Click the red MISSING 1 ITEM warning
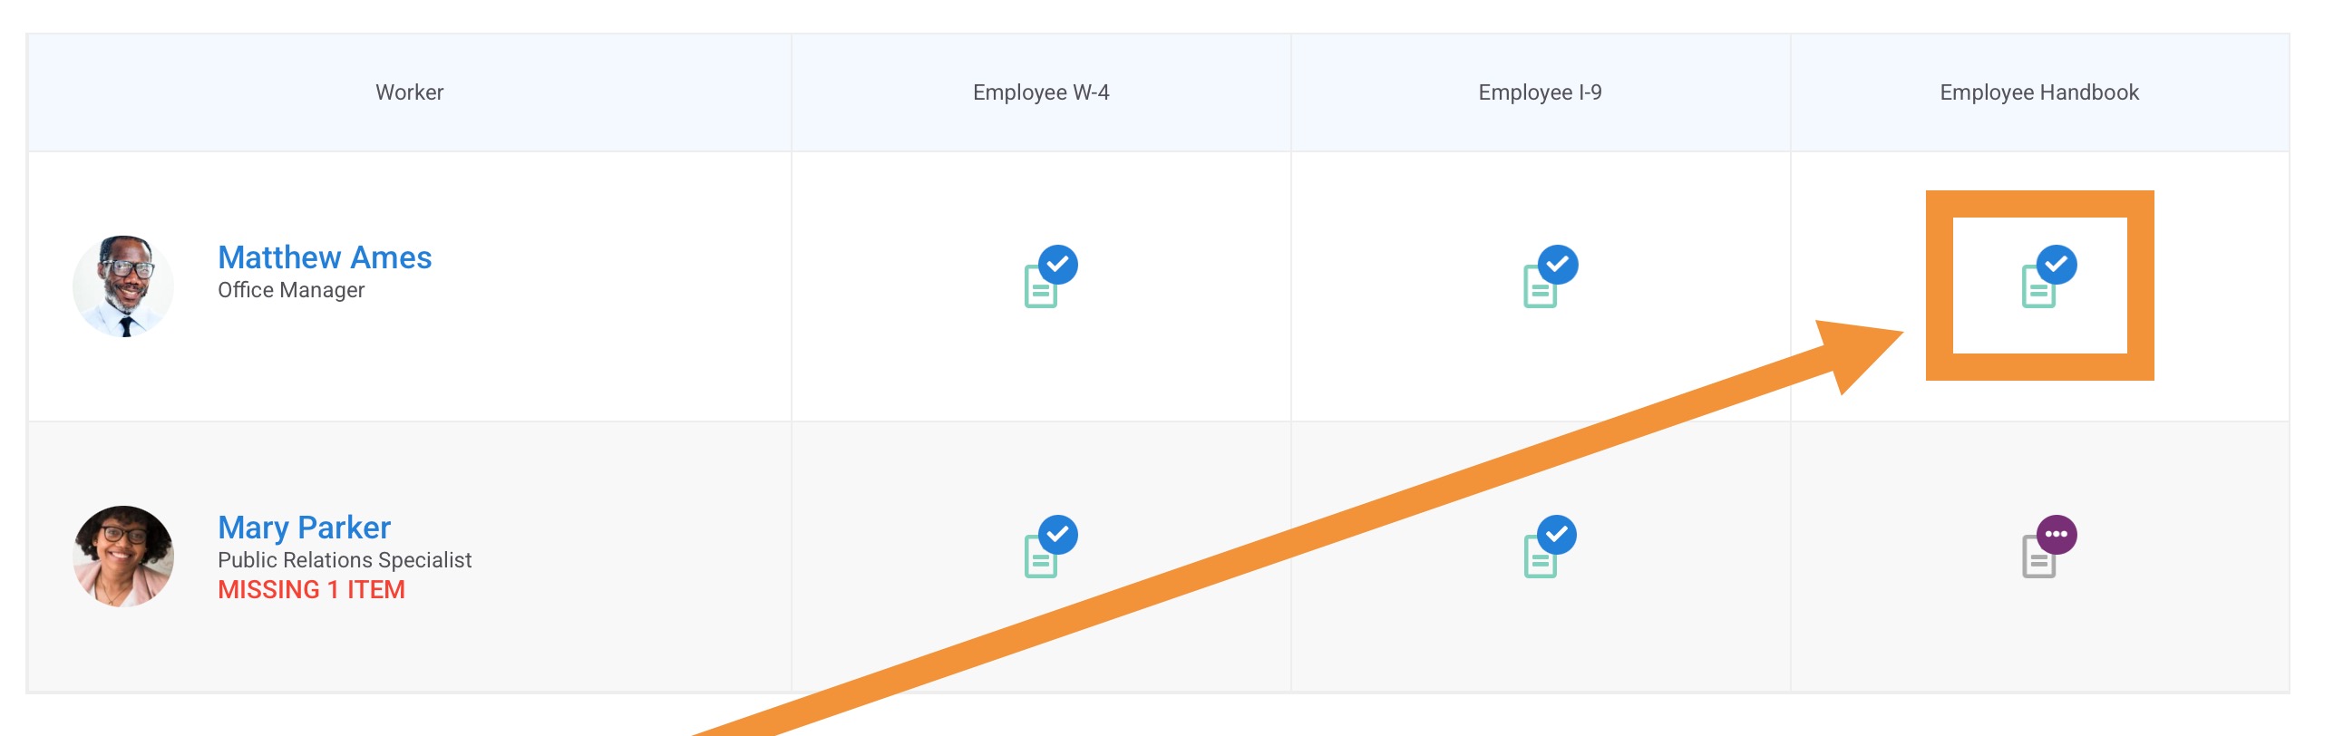Image resolution: width=2334 pixels, height=736 pixels. coord(311,590)
